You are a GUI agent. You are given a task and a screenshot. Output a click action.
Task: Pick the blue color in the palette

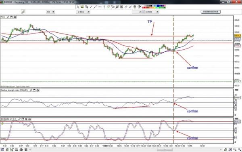point(158,6)
